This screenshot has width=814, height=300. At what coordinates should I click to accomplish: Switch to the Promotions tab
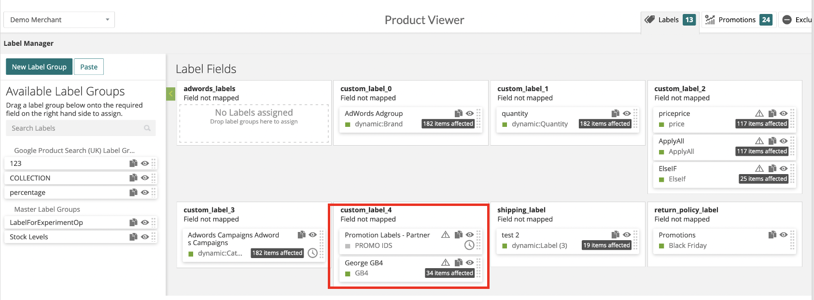tap(738, 20)
